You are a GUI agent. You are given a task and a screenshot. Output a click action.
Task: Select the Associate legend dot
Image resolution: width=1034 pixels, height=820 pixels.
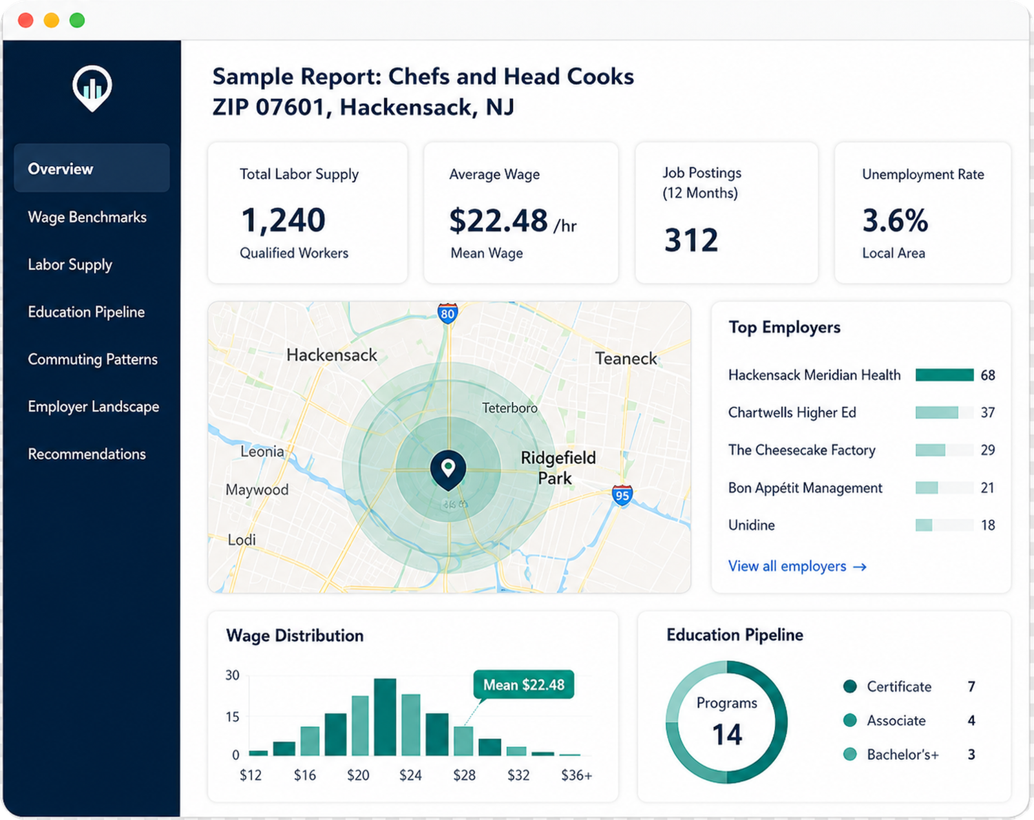pyautogui.click(x=850, y=720)
